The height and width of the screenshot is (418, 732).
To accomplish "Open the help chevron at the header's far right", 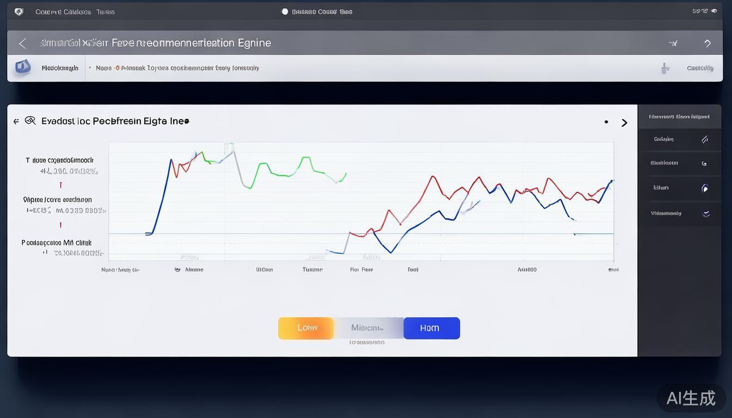I will pyautogui.click(x=707, y=42).
